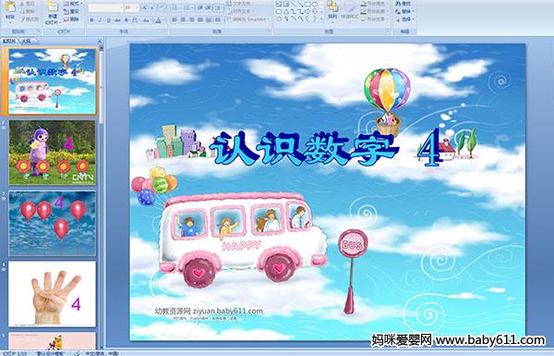The image size is (554, 356).
Task: Select the red balloons slide thumbnail
Action: tap(53, 223)
